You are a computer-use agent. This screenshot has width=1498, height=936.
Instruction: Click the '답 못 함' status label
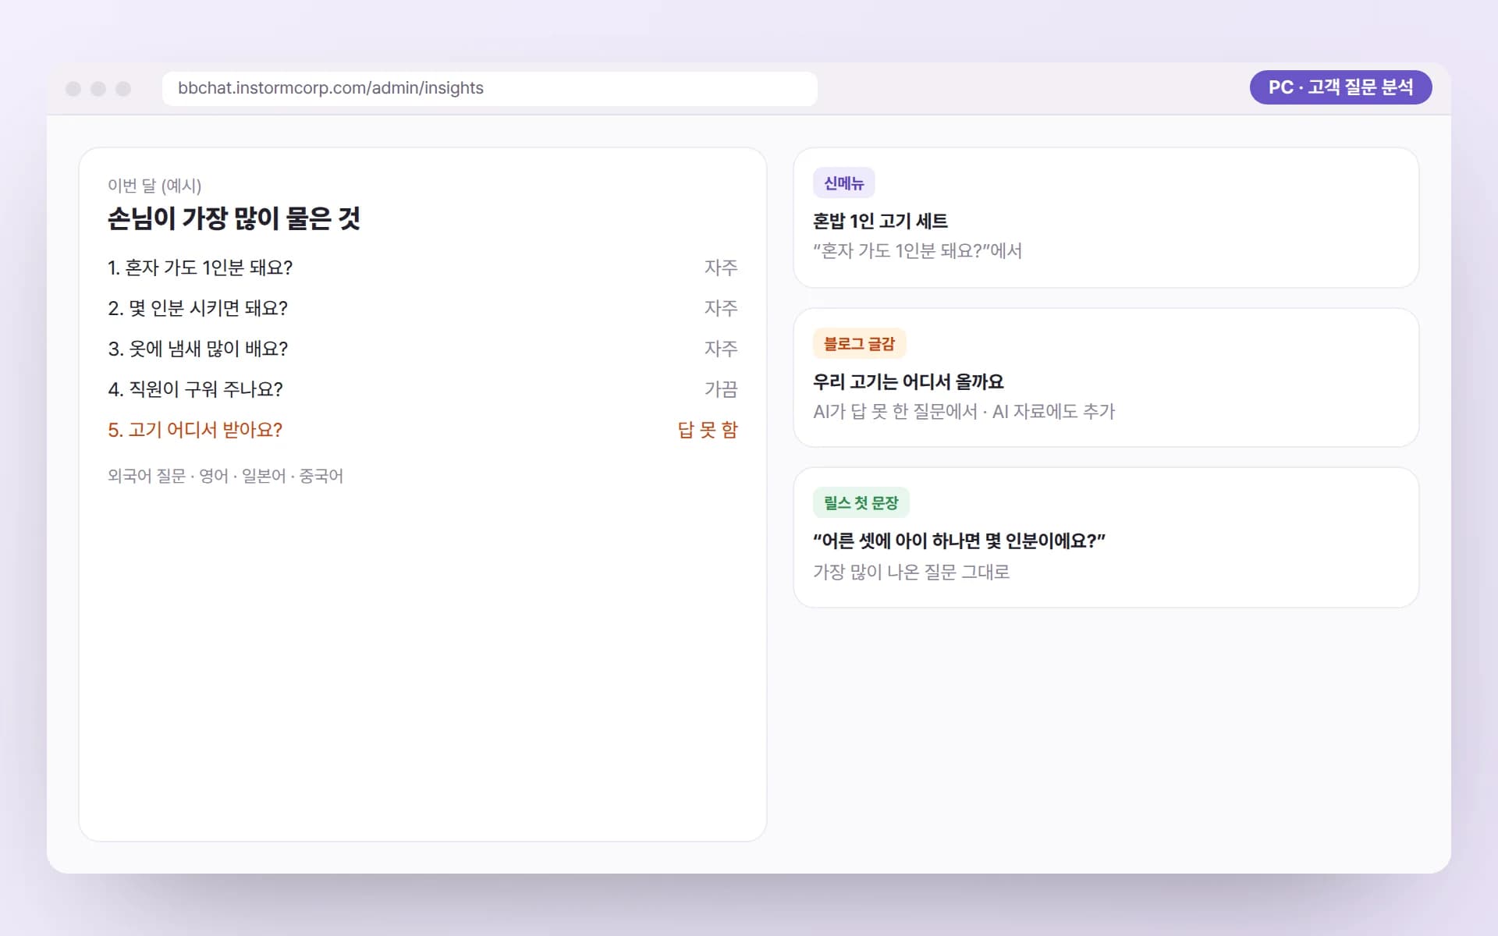coord(708,430)
